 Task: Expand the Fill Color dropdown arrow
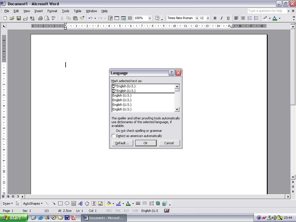click(113, 204)
